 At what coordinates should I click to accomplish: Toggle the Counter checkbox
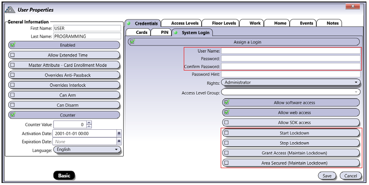[64, 115]
